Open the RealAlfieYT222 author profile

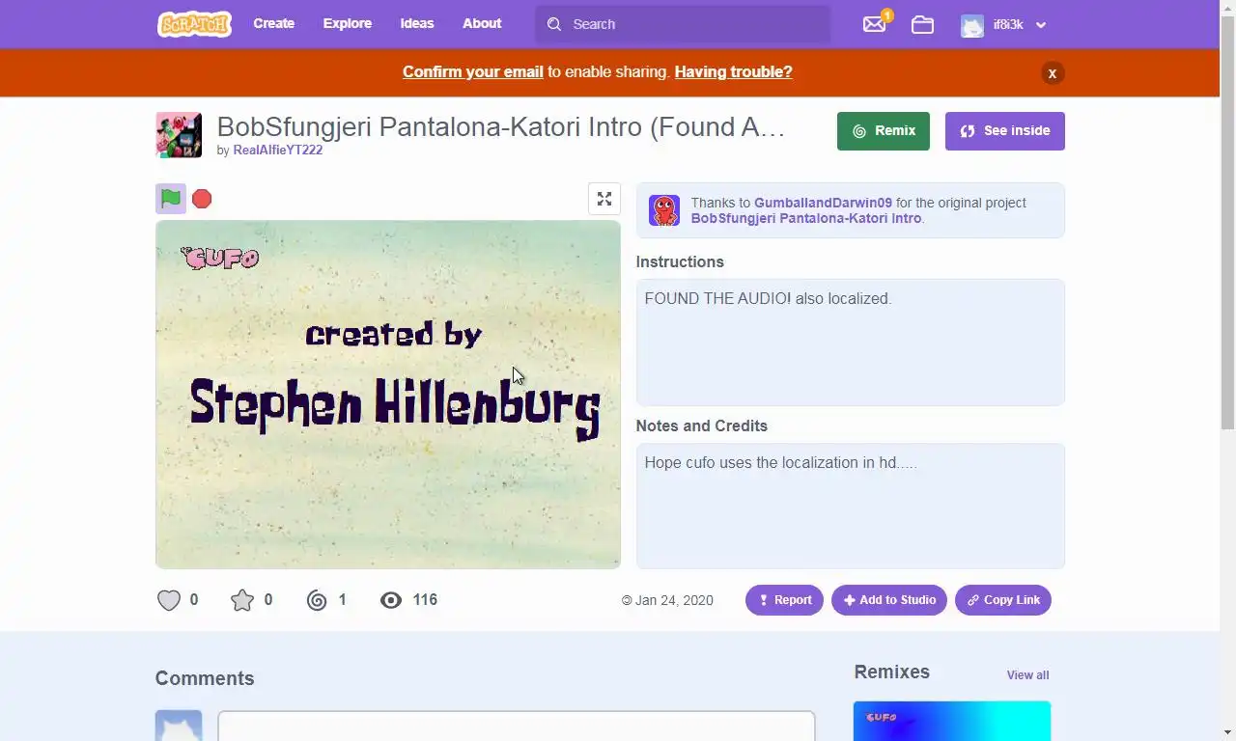tap(277, 151)
